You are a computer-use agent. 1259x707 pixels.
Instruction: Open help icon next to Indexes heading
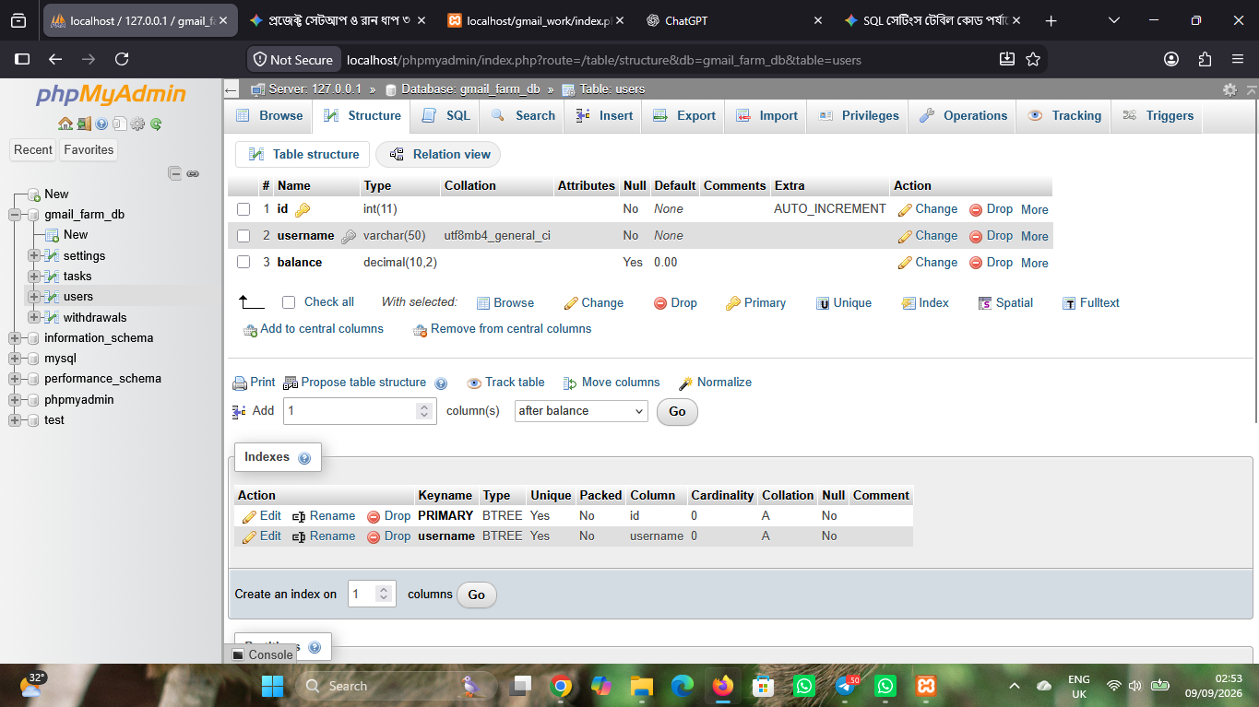point(304,458)
